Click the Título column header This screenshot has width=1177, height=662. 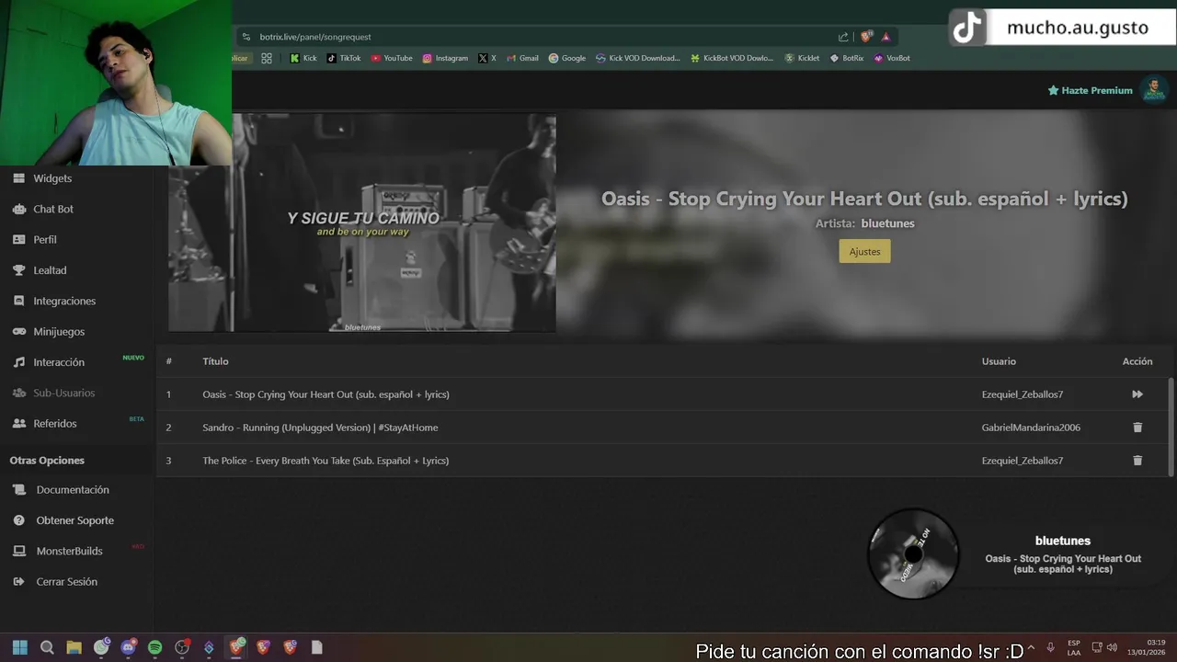pos(215,361)
